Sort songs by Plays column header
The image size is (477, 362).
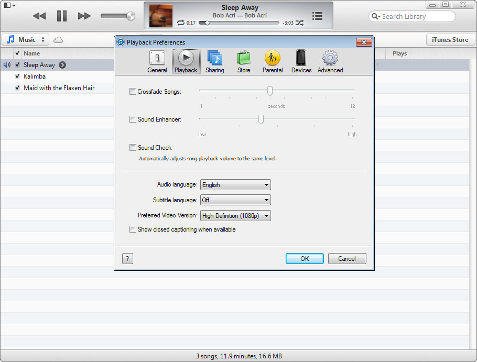click(399, 53)
